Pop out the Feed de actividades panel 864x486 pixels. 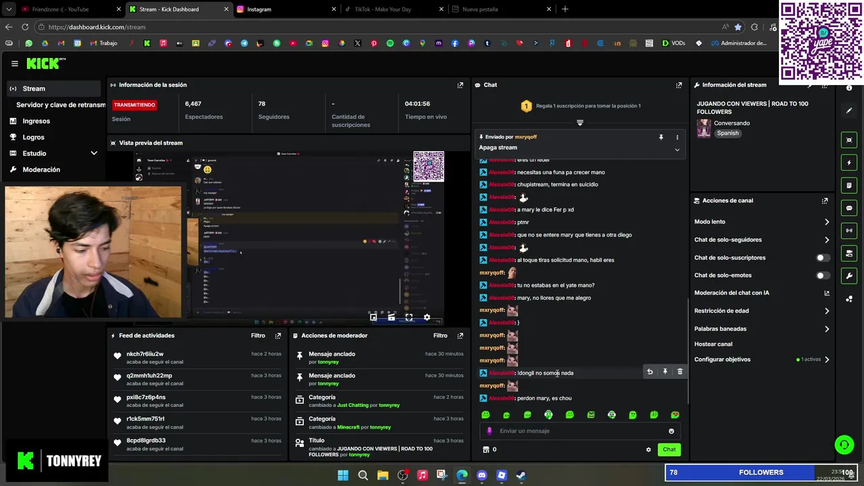[278, 335]
